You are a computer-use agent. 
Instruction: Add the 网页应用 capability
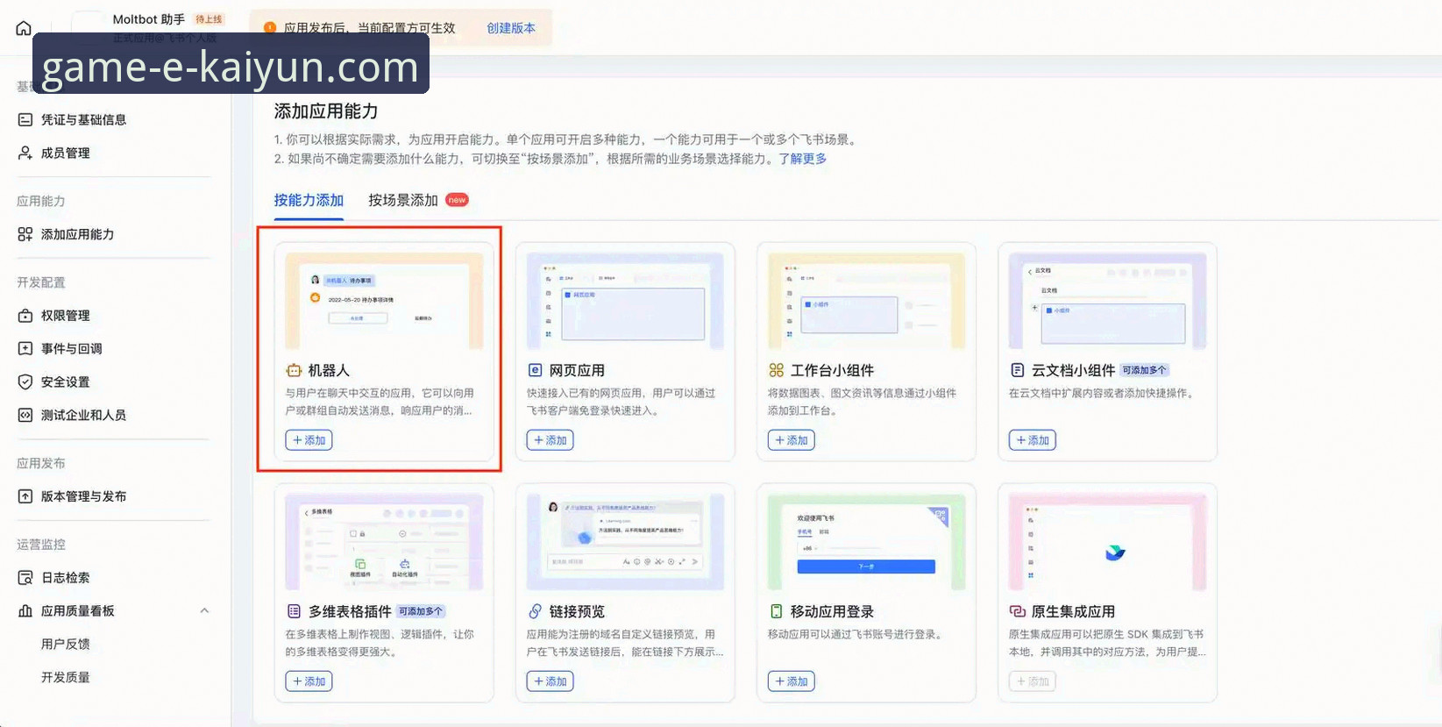pyautogui.click(x=551, y=440)
